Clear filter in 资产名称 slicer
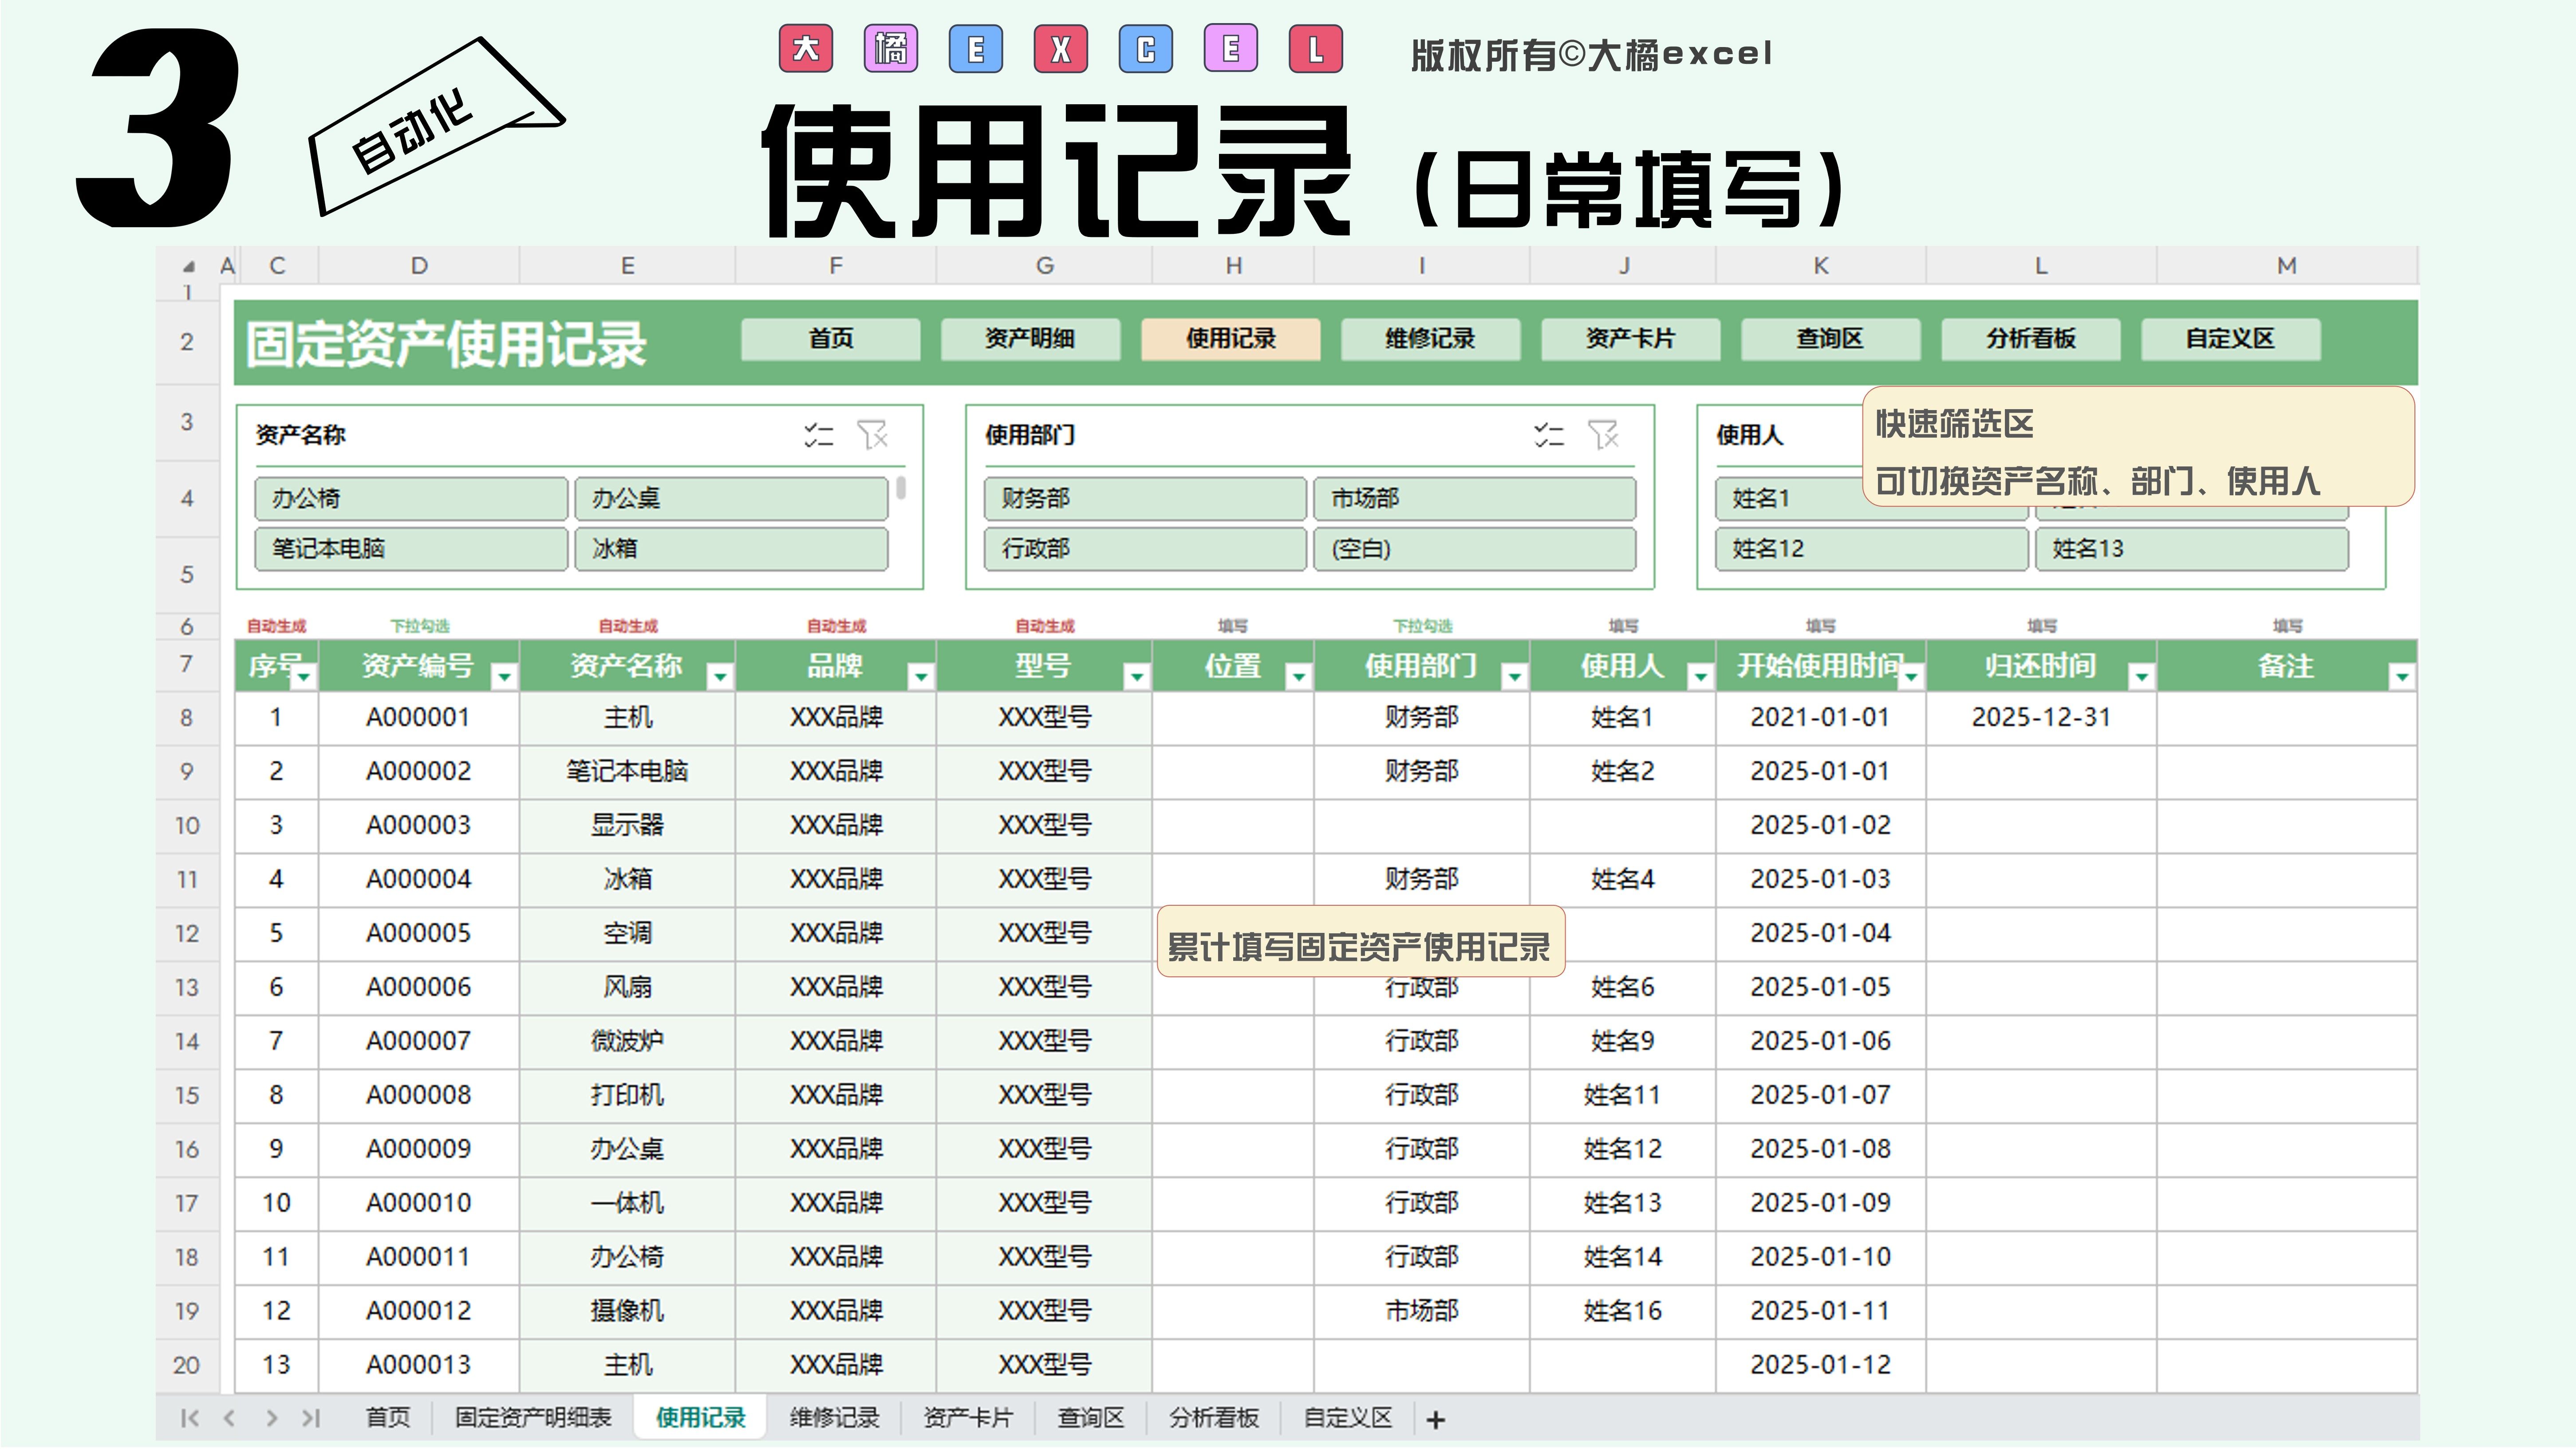The width and height of the screenshot is (2576, 1449). pos(872,435)
